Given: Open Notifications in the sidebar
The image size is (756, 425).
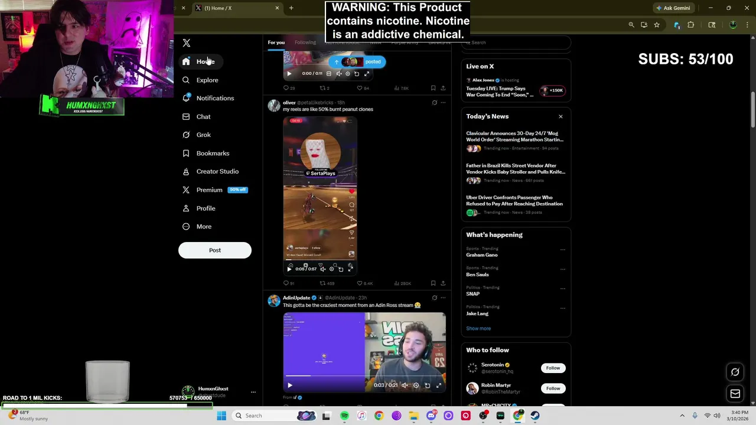Looking at the screenshot, I should pyautogui.click(x=208, y=98).
